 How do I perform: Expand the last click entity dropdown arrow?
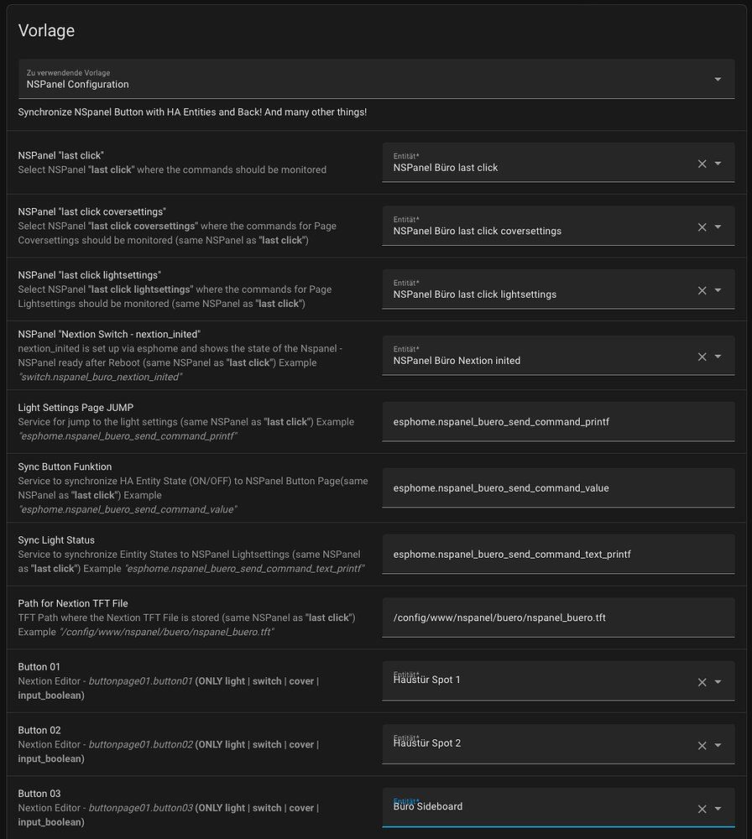718,164
